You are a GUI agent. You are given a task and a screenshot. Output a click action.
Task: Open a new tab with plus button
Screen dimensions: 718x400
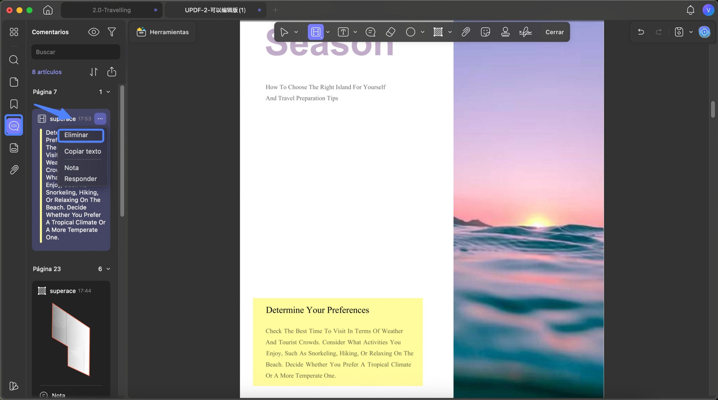[275, 10]
